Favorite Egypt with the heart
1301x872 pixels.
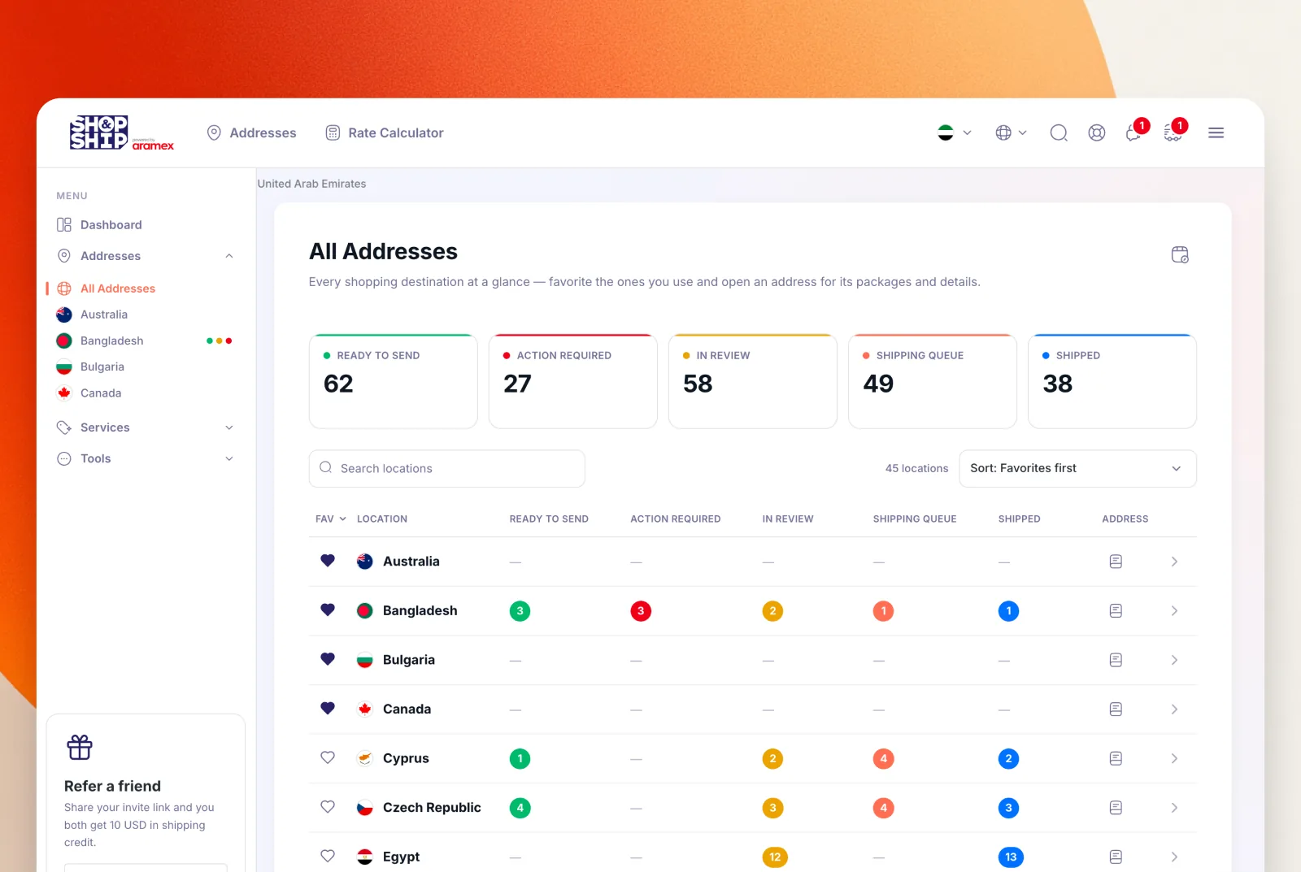pos(328,856)
